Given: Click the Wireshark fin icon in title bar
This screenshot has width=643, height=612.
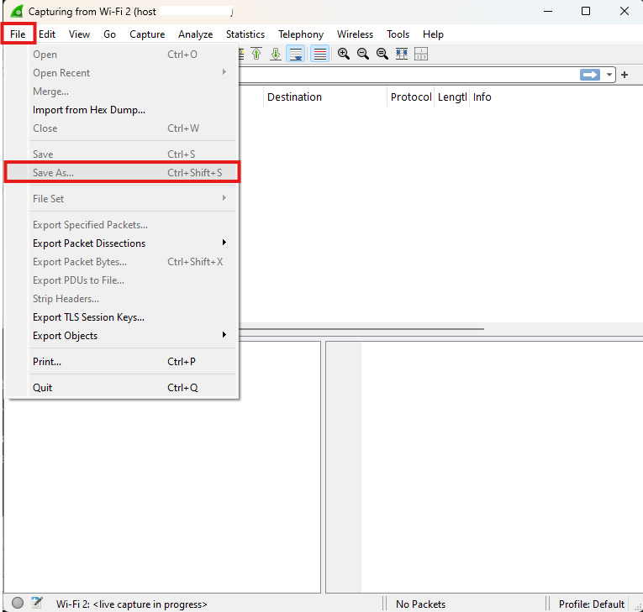Looking at the screenshot, I should point(17,12).
